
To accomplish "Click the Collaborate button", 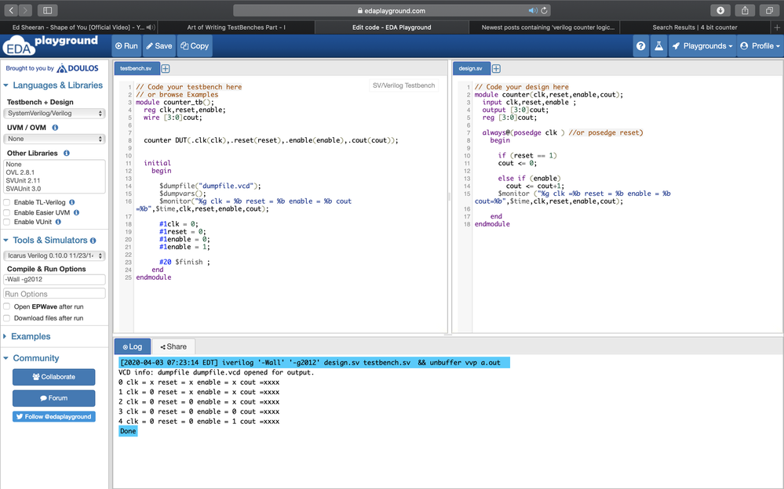I will 54,377.
